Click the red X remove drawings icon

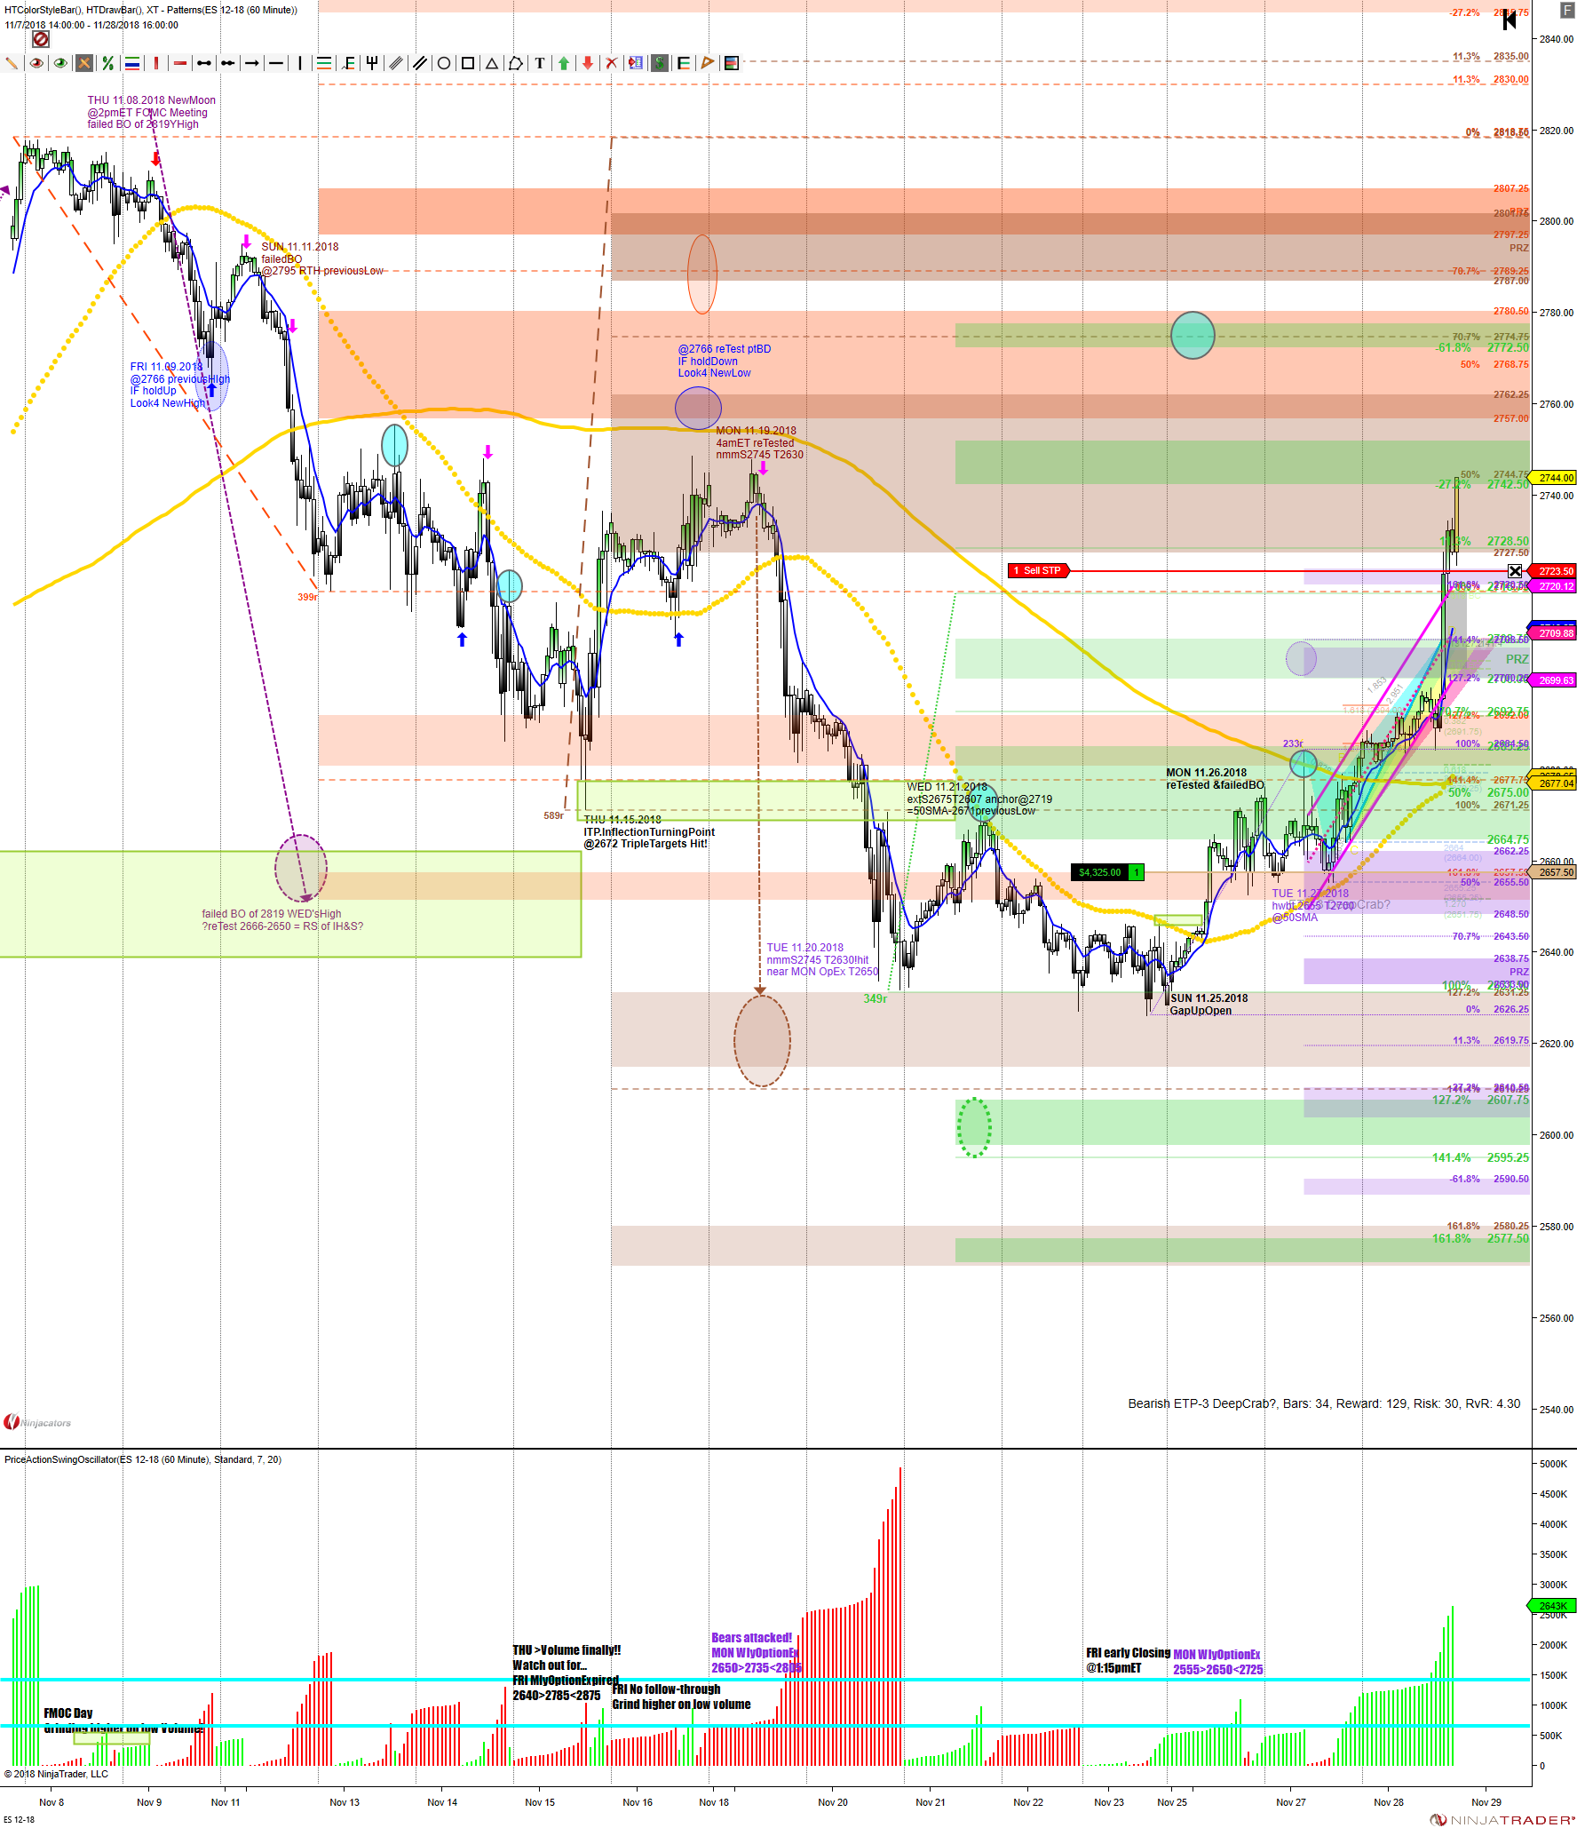[x=612, y=63]
